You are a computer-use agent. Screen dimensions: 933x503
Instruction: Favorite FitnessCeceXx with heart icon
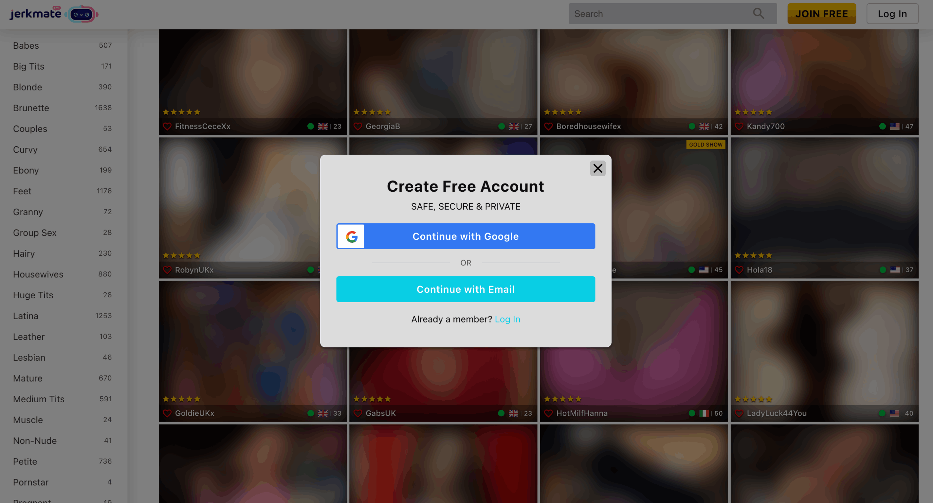click(167, 126)
